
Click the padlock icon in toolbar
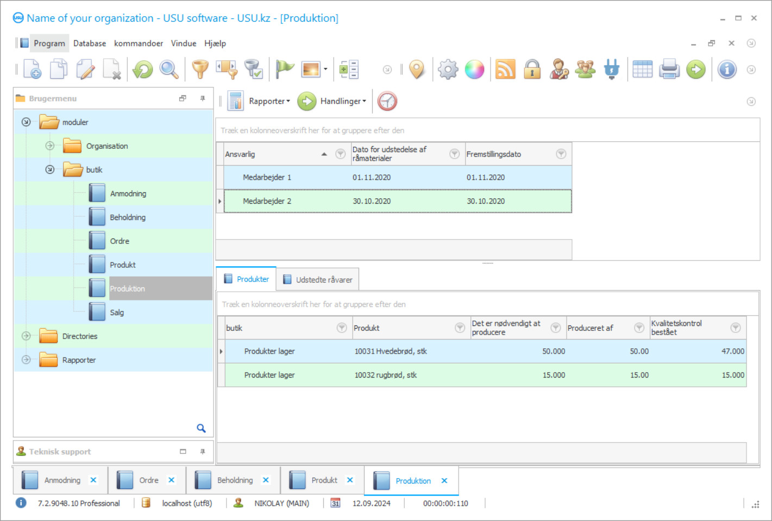(532, 70)
